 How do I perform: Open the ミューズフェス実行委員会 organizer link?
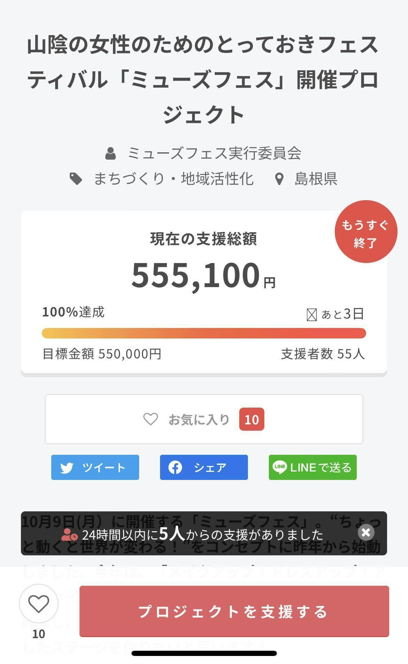click(x=214, y=153)
